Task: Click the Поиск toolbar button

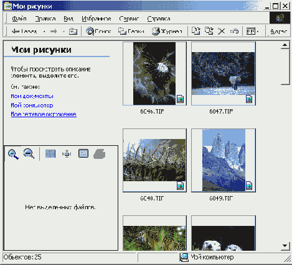Action: [98, 31]
